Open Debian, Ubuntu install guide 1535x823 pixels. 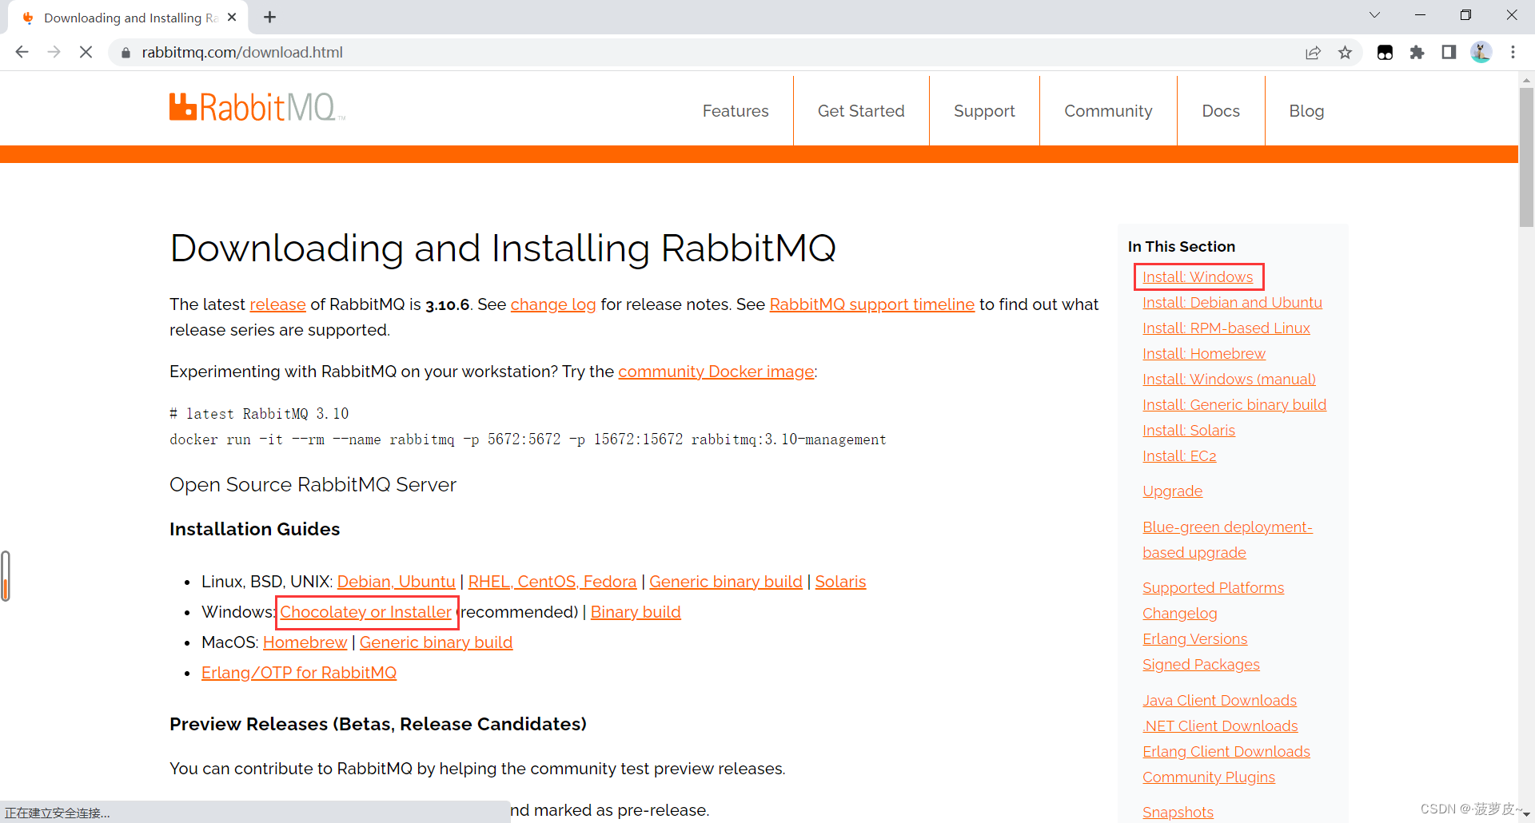[397, 582]
